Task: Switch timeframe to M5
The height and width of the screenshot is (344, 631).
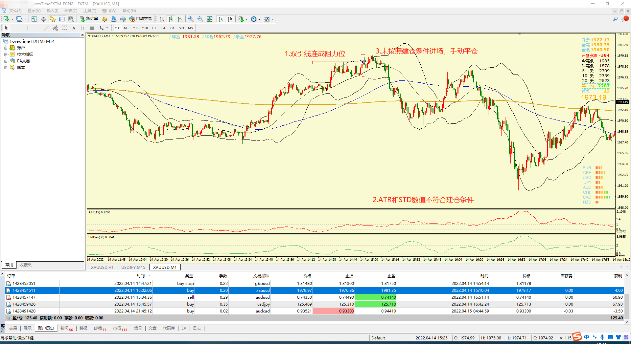Action: click(126, 28)
